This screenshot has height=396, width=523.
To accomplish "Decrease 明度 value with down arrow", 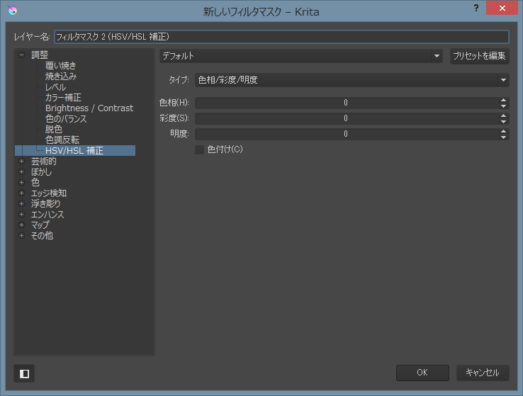I will point(503,137).
